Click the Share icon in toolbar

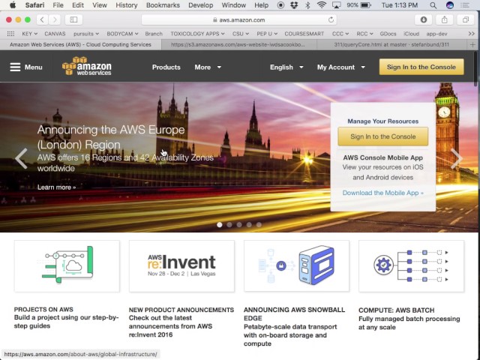[445, 20]
